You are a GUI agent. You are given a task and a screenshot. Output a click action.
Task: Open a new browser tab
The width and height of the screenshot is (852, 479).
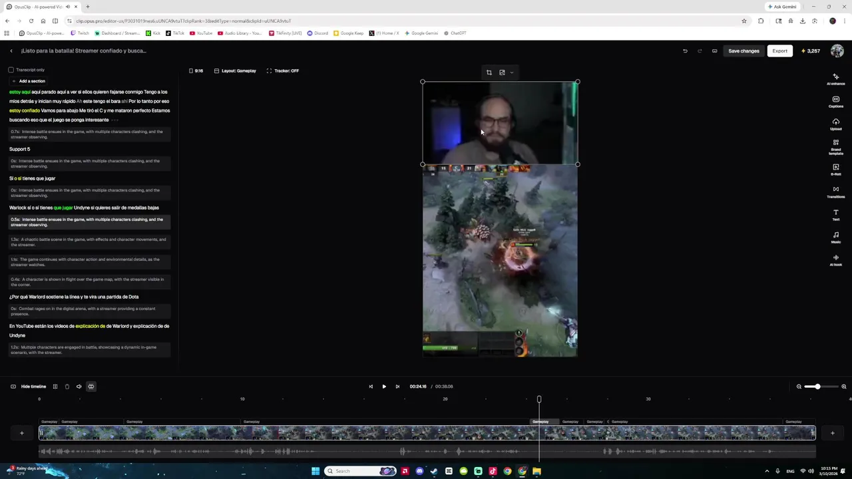pyautogui.click(x=87, y=7)
